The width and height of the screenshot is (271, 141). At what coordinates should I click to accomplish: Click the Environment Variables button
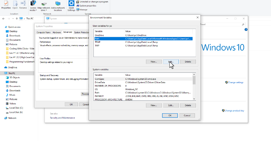[85, 94]
